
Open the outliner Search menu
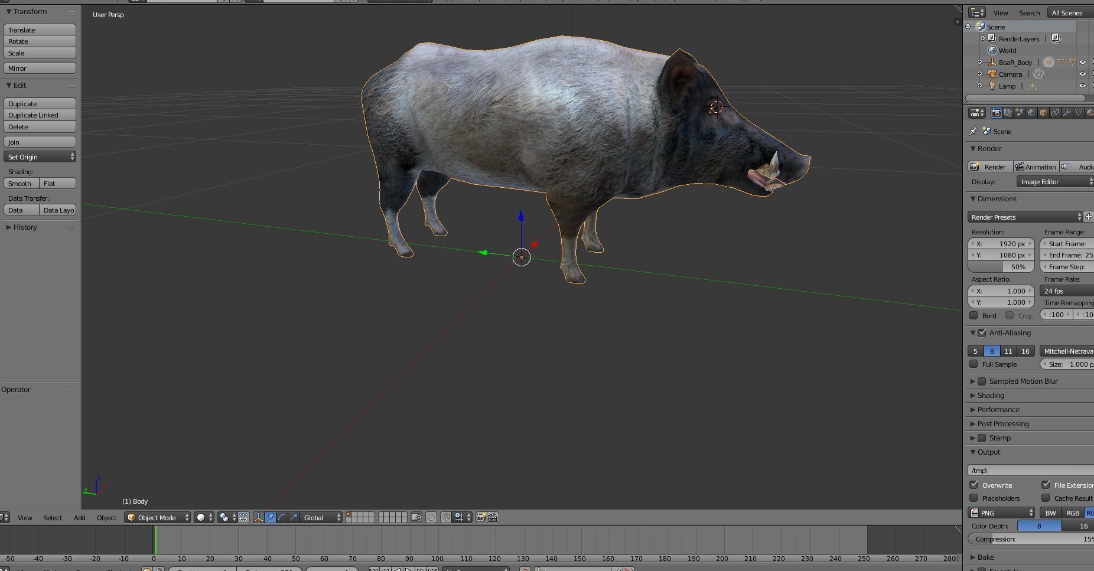tap(1029, 12)
